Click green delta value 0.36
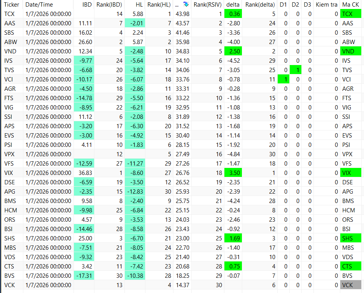364x293 pixels. [x=233, y=14]
